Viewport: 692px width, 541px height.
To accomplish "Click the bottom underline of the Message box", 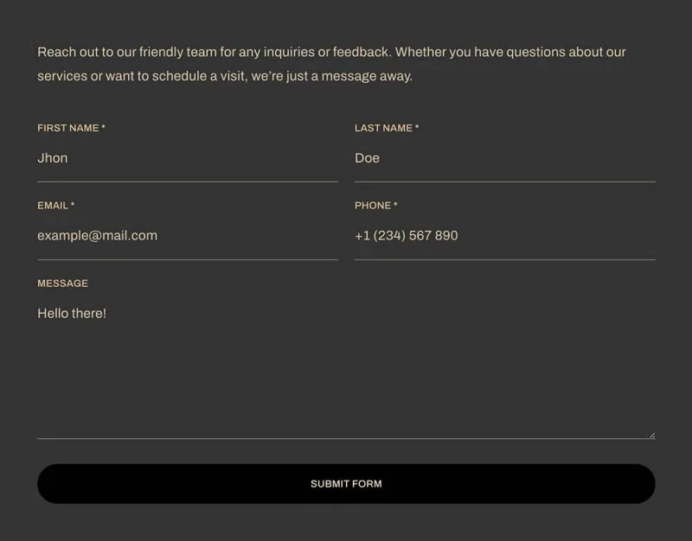I will (x=347, y=439).
